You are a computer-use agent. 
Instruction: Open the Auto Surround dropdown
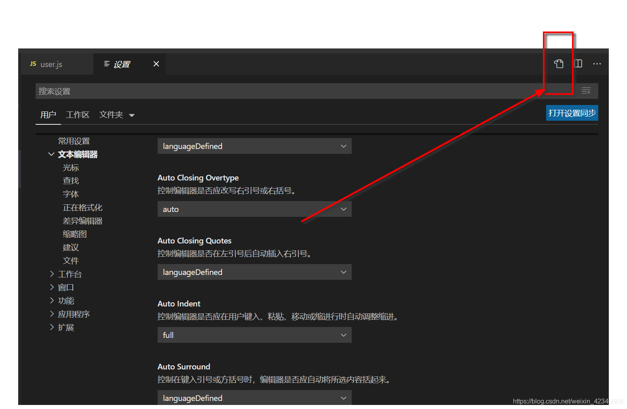(254, 398)
